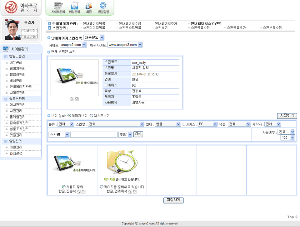Image resolution: width=300 pixels, height=227 pixels.
Task: Click the 아사프로 관리자 logo
Action: click(x=21, y=8)
